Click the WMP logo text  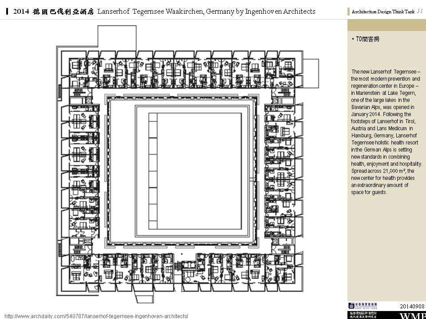coord(412,316)
